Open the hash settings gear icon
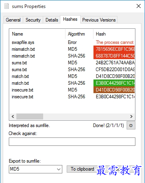Viewport: 145px width, 183px height. (x=131, y=125)
